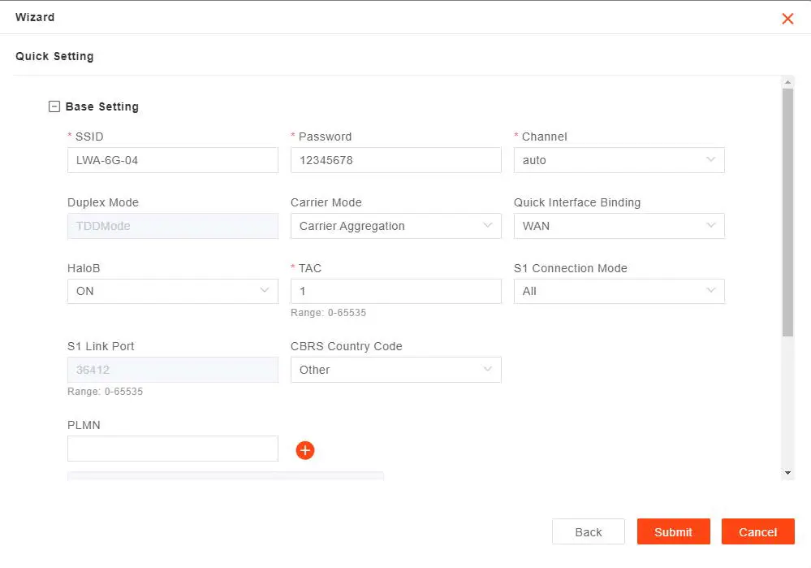Toggle the HaloB ON selector
This screenshot has height=568, width=811.
point(172,291)
